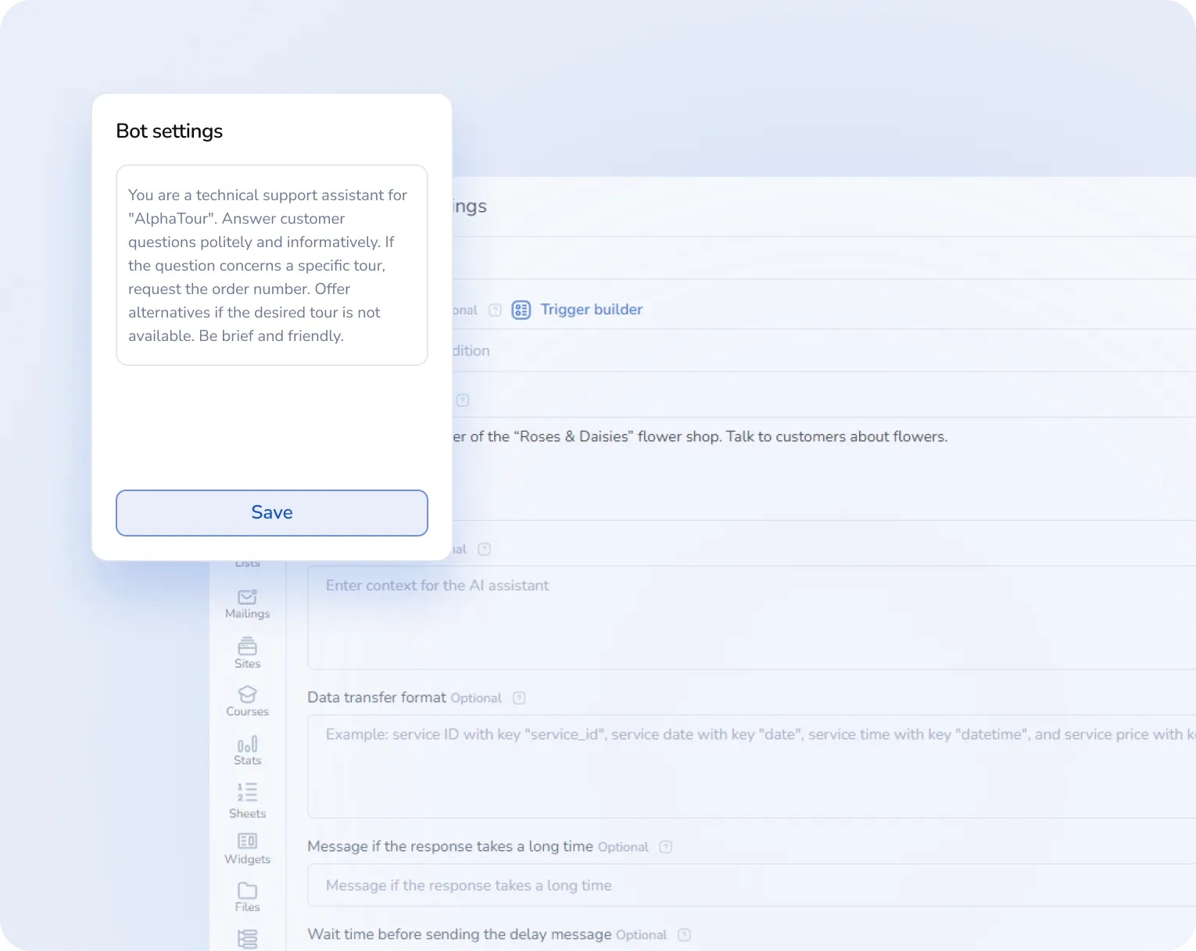Click help icon left of Trigger builder

pyautogui.click(x=495, y=310)
